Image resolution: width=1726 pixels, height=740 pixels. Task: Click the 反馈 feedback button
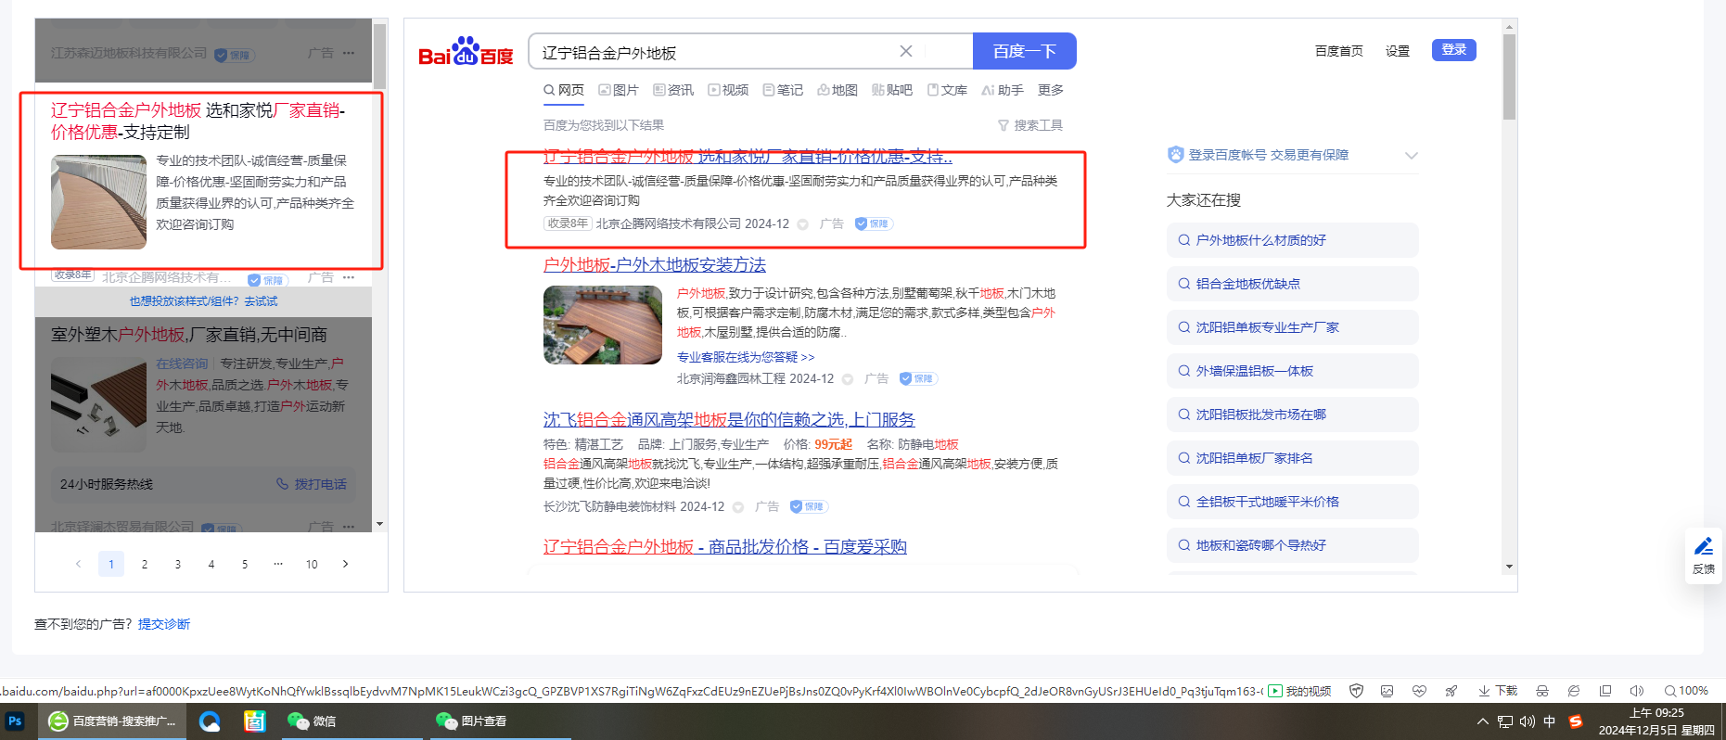(x=1704, y=555)
